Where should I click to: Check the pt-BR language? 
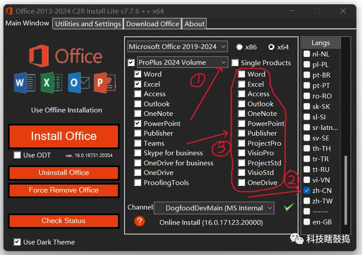pyautogui.click(x=307, y=75)
